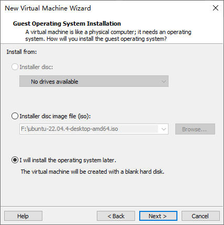
Task: Expand the ISO file path dropdown arrow
Action: coord(163,129)
